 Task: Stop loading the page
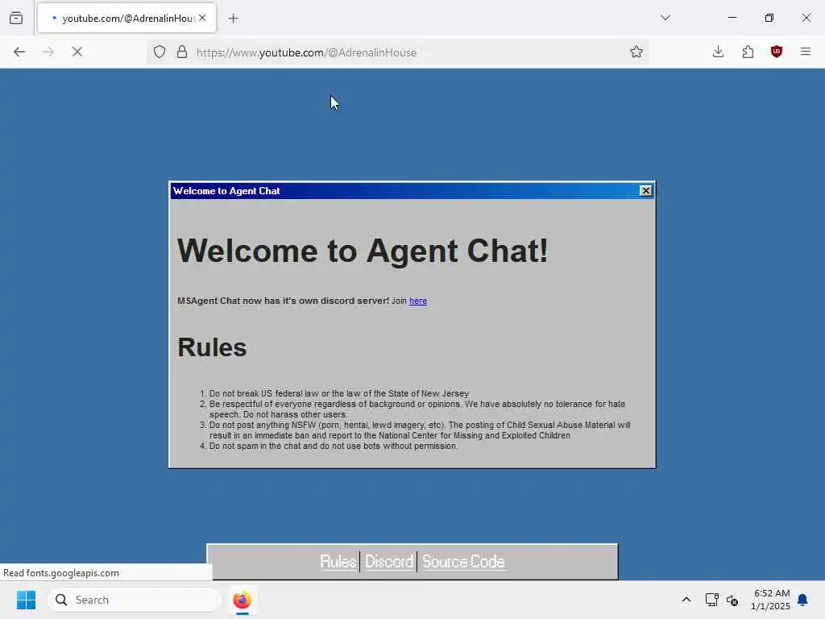click(x=77, y=52)
